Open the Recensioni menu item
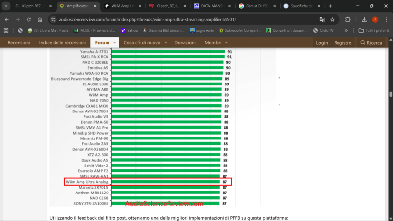The height and width of the screenshot is (221, 393). (19, 43)
